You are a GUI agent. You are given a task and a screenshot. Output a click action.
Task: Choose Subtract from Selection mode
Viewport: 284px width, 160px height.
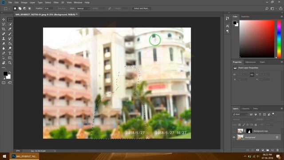25,8
